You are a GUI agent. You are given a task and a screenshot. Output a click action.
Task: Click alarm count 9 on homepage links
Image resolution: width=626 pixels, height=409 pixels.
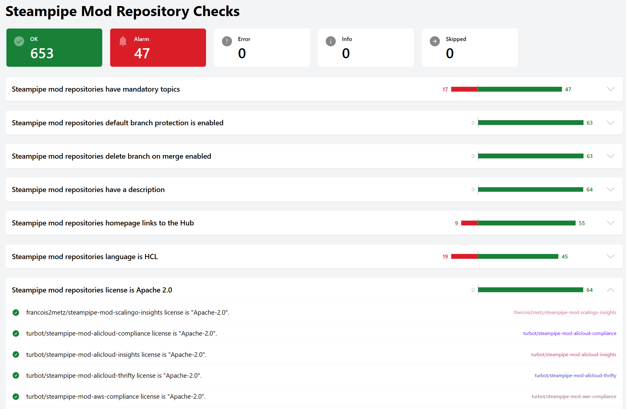click(456, 223)
